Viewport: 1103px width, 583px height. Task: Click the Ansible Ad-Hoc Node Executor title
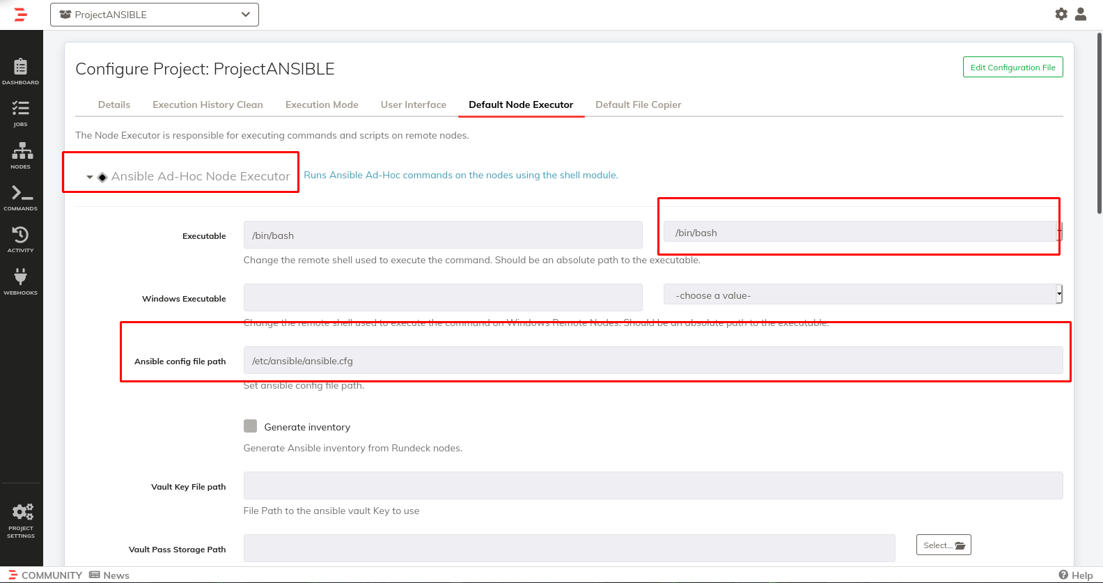[201, 176]
